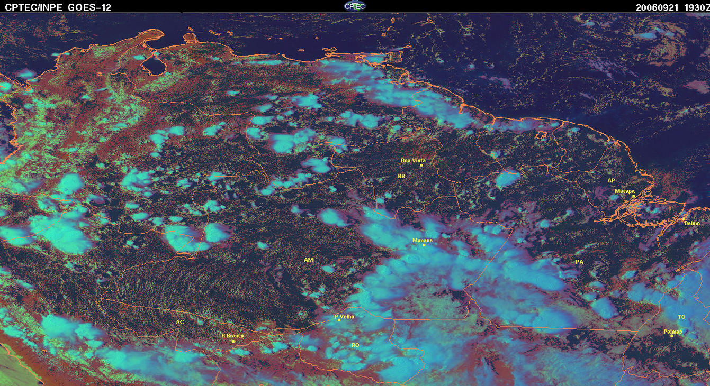
Task: Select the AC state label
Action: click(180, 321)
